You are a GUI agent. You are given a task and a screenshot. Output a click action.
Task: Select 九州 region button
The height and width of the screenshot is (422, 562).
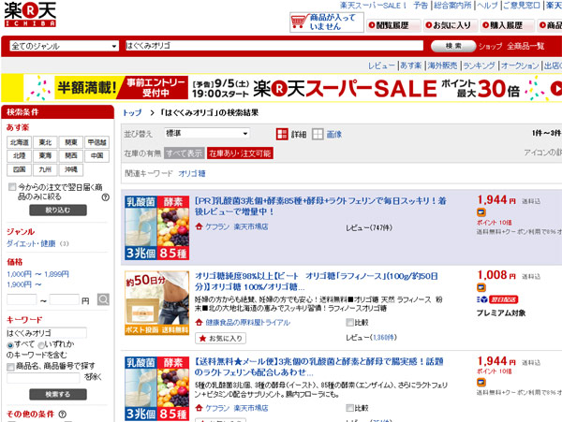coord(45,169)
